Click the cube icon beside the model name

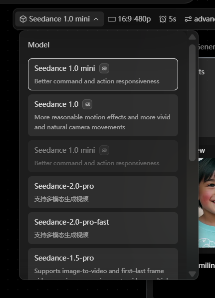coord(23,19)
